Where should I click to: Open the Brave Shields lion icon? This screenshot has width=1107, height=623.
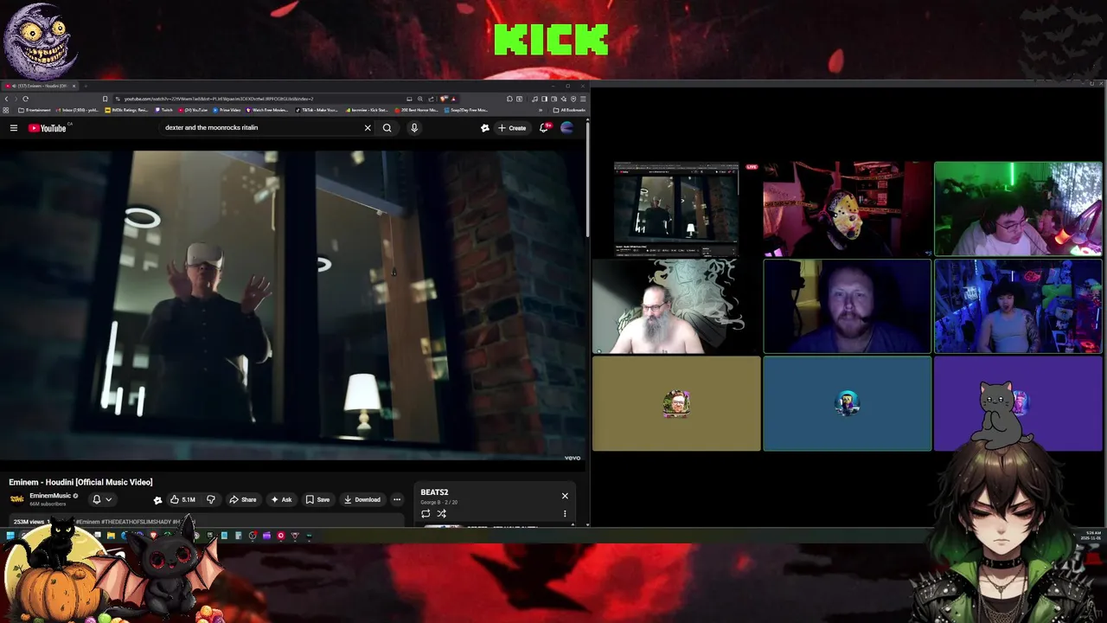click(444, 99)
